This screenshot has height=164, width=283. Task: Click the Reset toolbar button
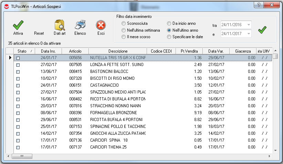click(39, 33)
